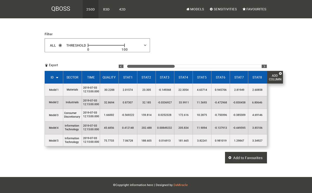The height and width of the screenshot is (193, 312).
Task: Click the Add to Favourites button
Action: pos(246,158)
